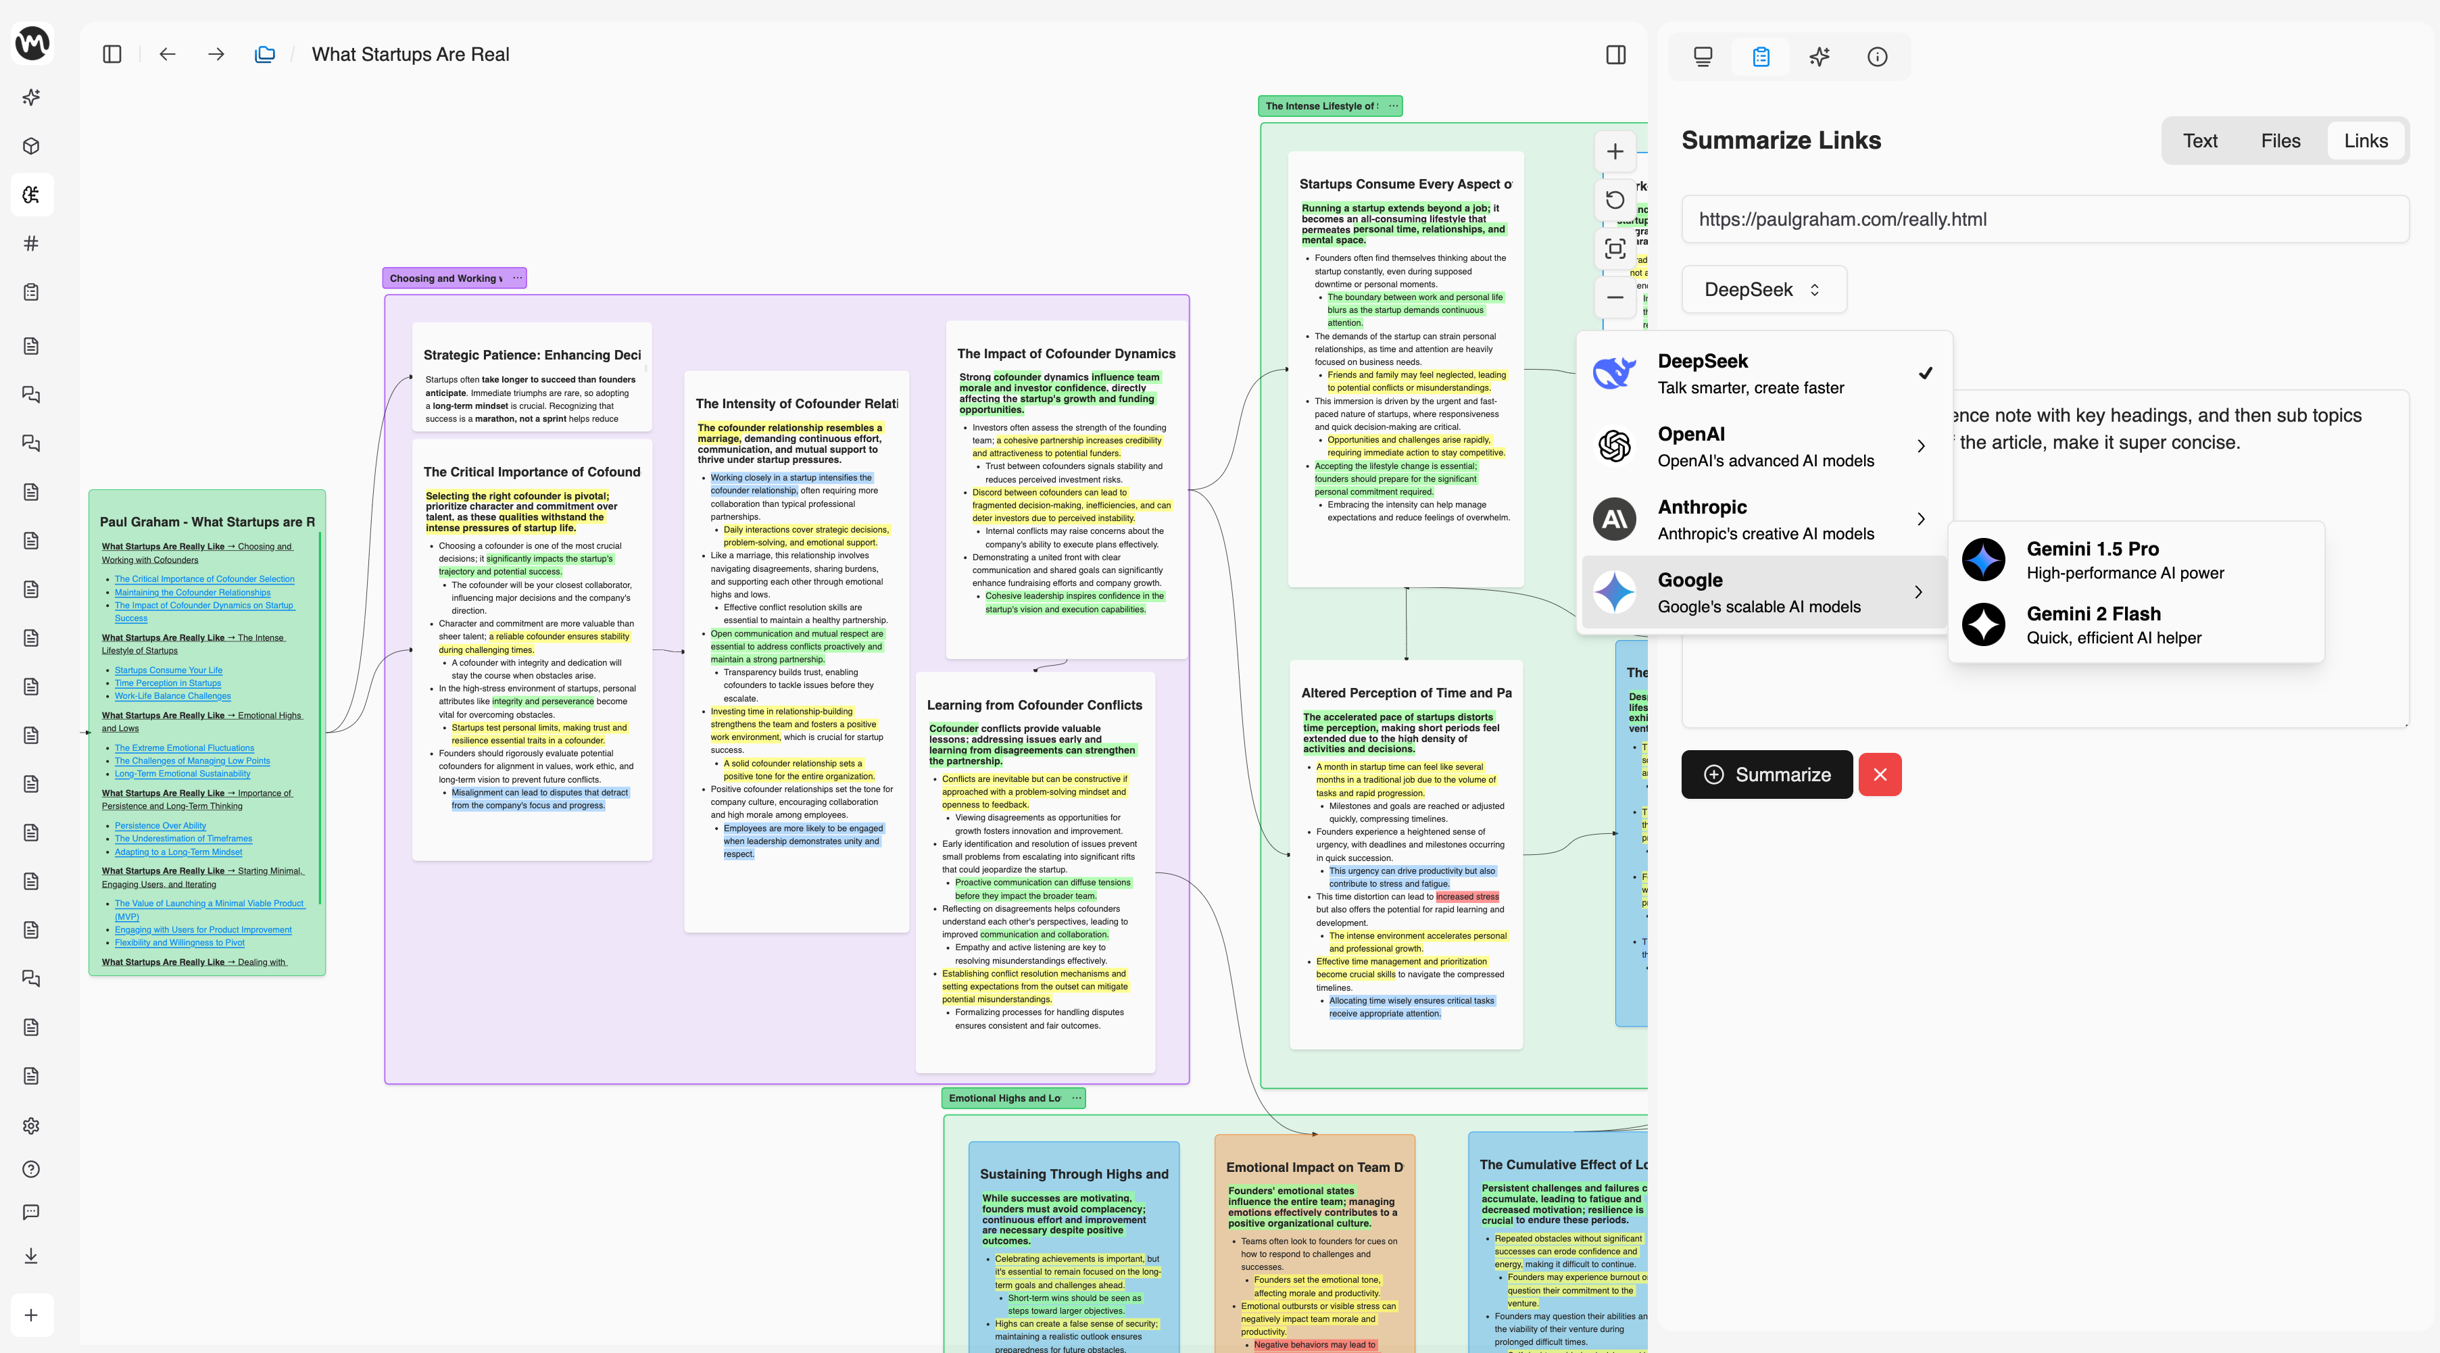Screen dimensions: 2440x1353
Task: Click the download arrow icon in the sidebar
Action: coord(31,1256)
